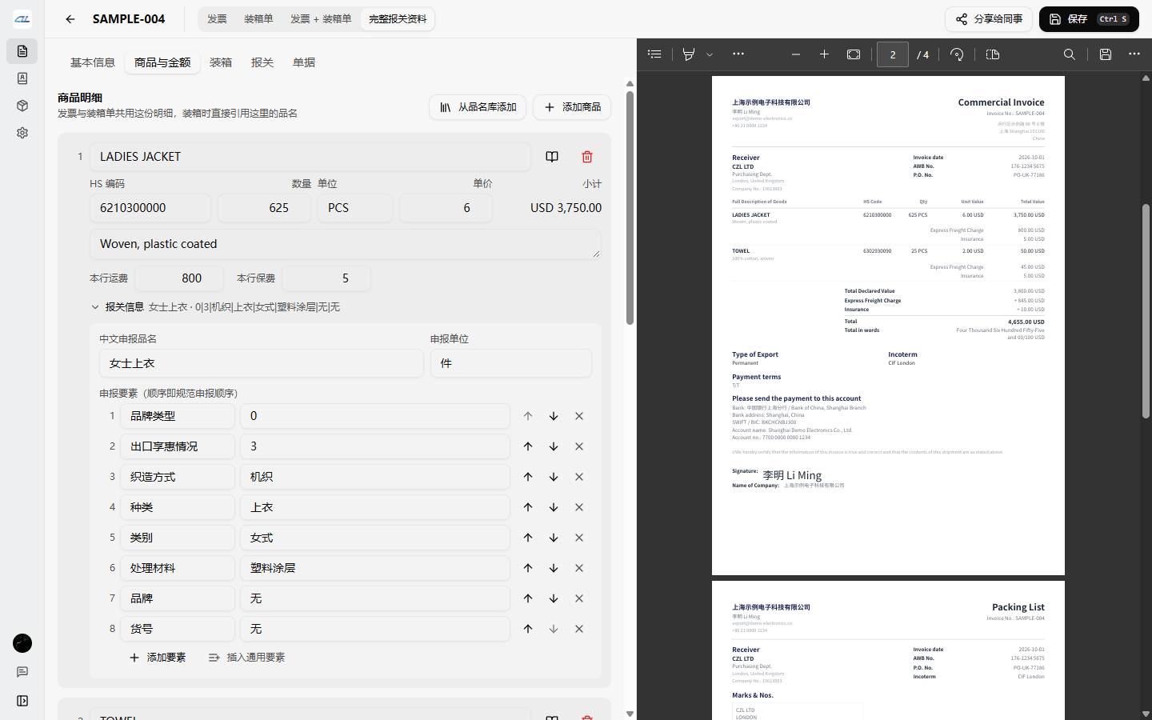Switch to the 装箱 tab
Screen dimensions: 1152x720
tap(221, 62)
